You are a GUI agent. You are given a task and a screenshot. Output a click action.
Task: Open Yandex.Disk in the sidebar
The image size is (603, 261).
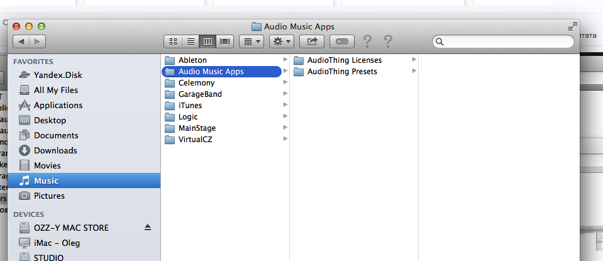84,75
